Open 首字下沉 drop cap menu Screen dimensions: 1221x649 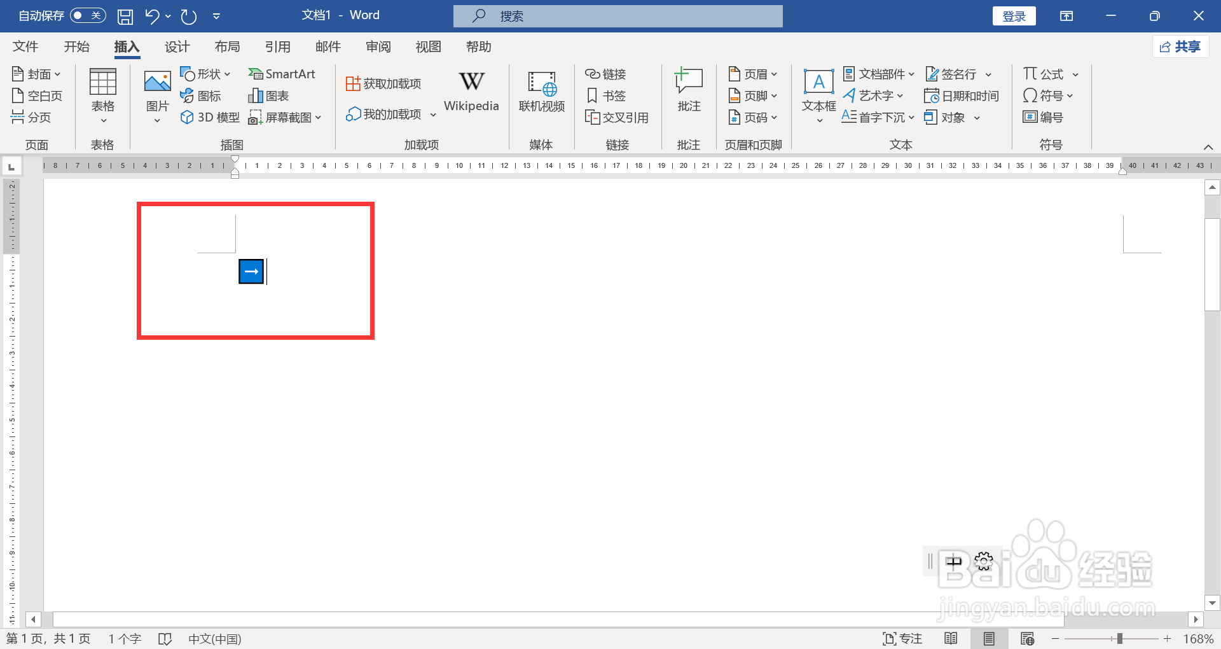click(x=878, y=117)
